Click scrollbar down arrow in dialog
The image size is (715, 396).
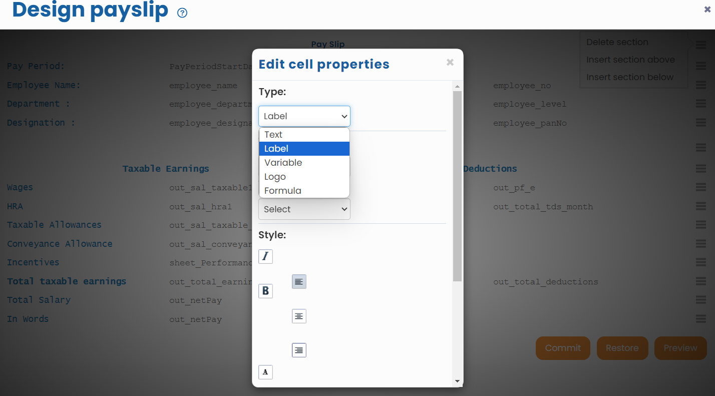point(457,381)
